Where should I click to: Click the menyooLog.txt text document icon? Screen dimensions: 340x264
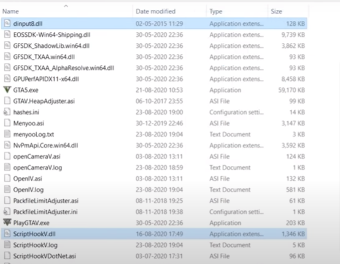7,134
